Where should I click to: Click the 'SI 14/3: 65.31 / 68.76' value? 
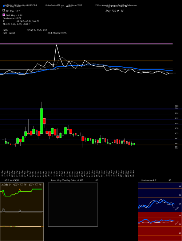tap(28, 21)
